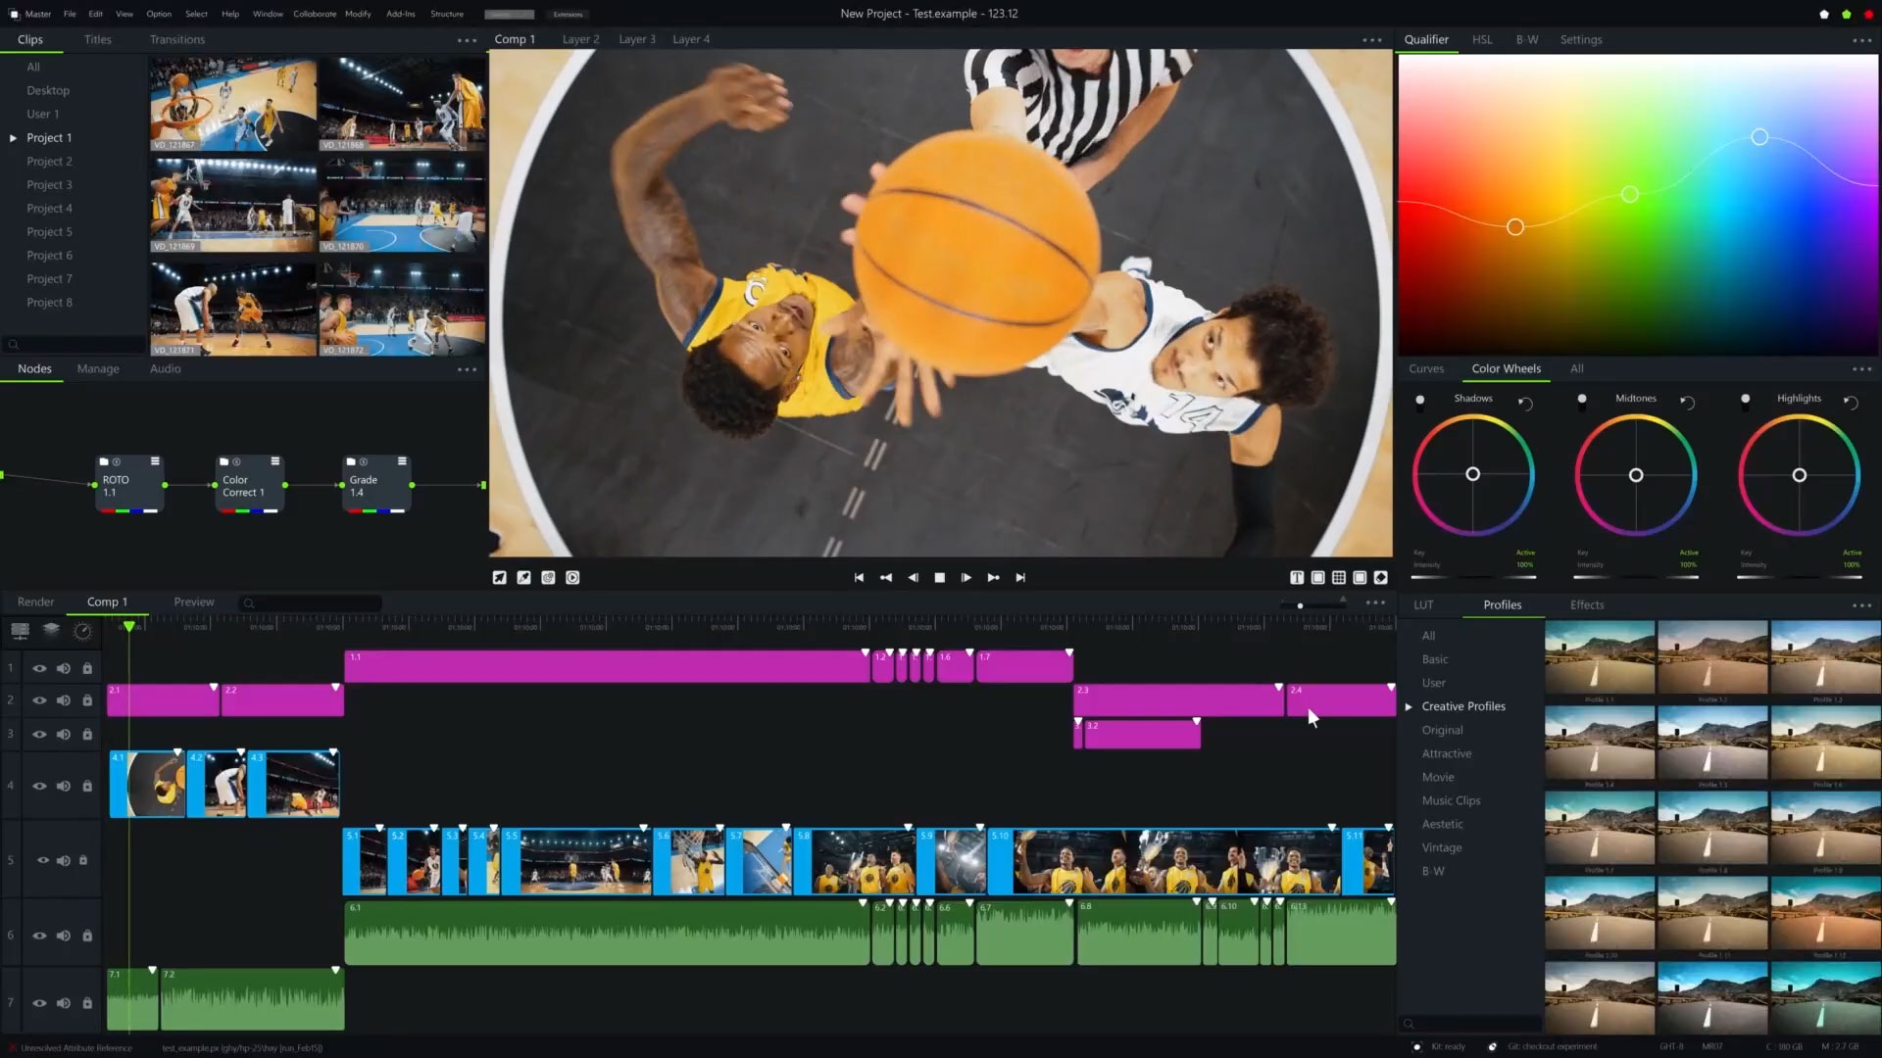1882x1058 pixels.
Task: Click the layers stack icon in timeline header
Action: pyautogui.click(x=52, y=630)
